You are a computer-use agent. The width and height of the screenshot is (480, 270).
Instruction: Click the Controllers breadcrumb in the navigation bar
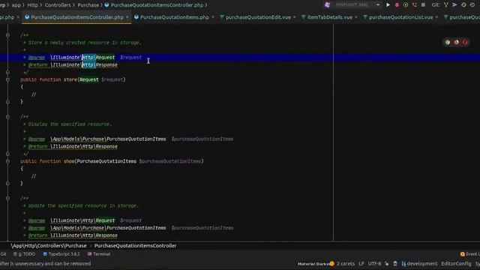pyautogui.click(x=58, y=5)
